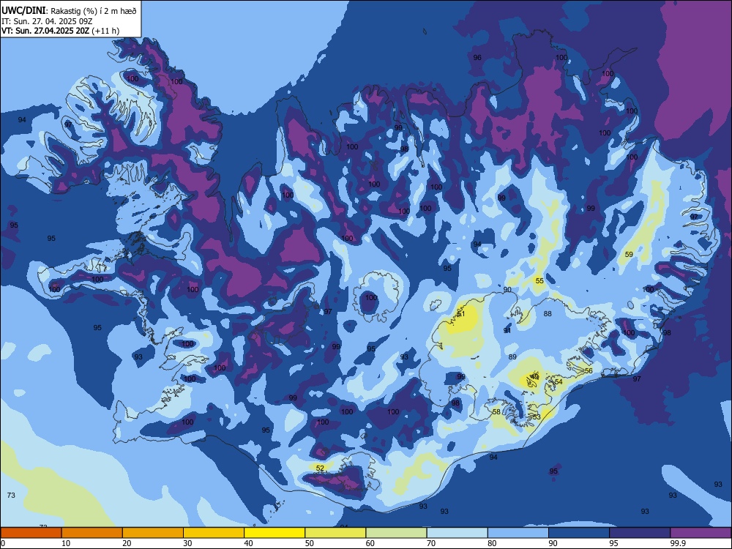Click the '96' humidity value on the map

click(x=477, y=57)
